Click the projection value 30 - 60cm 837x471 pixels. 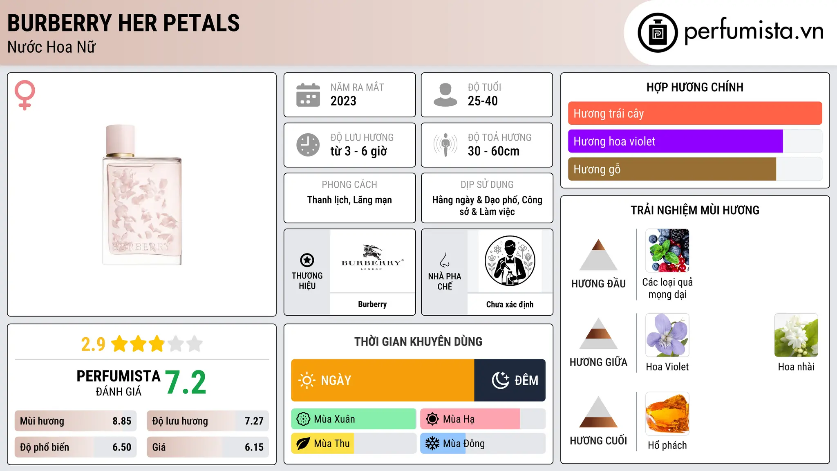pyautogui.click(x=494, y=151)
